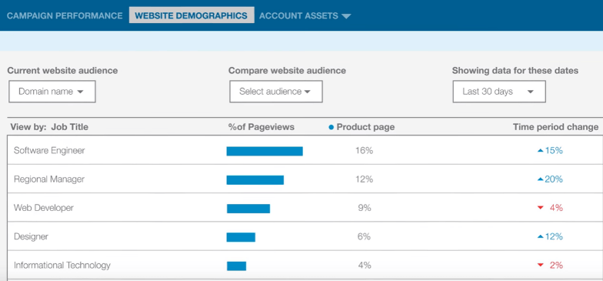Click the up 20% change for Regional Manager
This screenshot has height=281, width=603.
pyautogui.click(x=550, y=179)
